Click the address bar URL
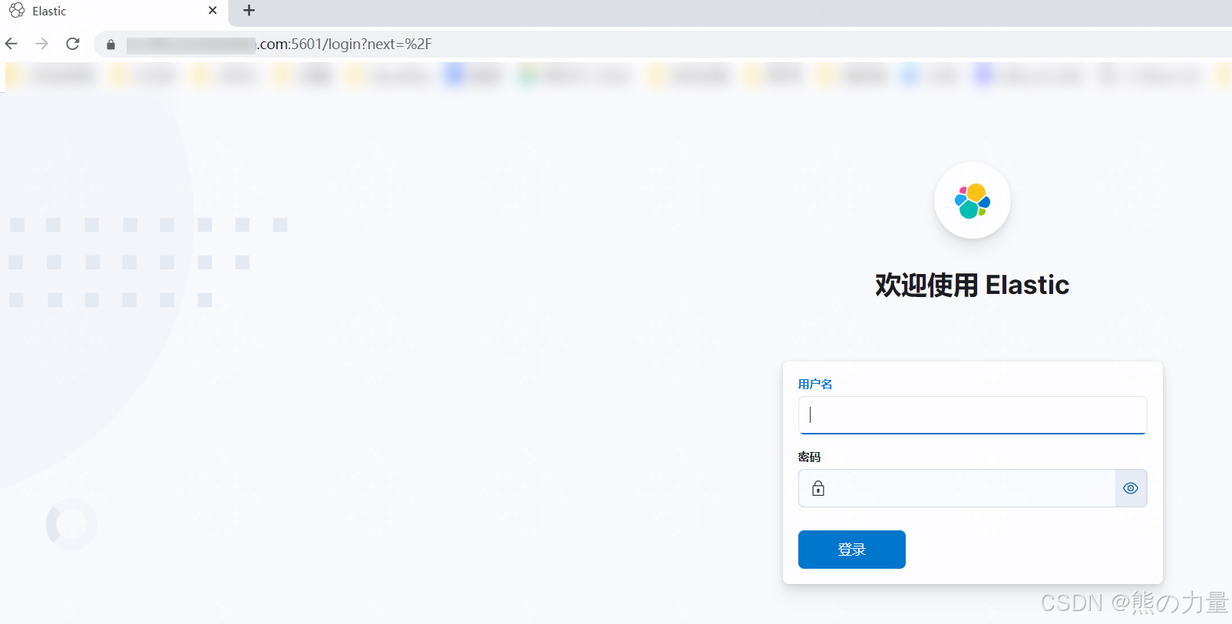Viewport: 1232px width, 624px height. (x=279, y=45)
